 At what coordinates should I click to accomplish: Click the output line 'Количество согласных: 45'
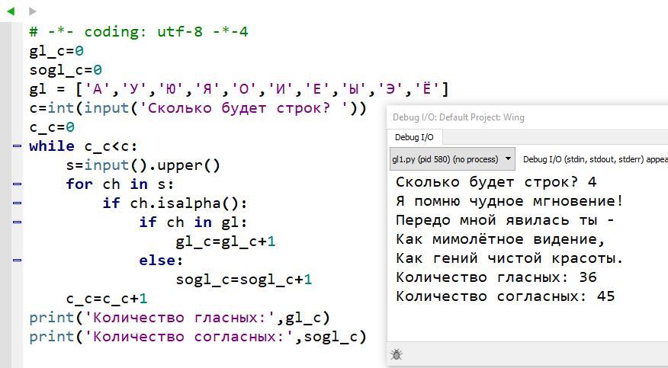[506, 296]
